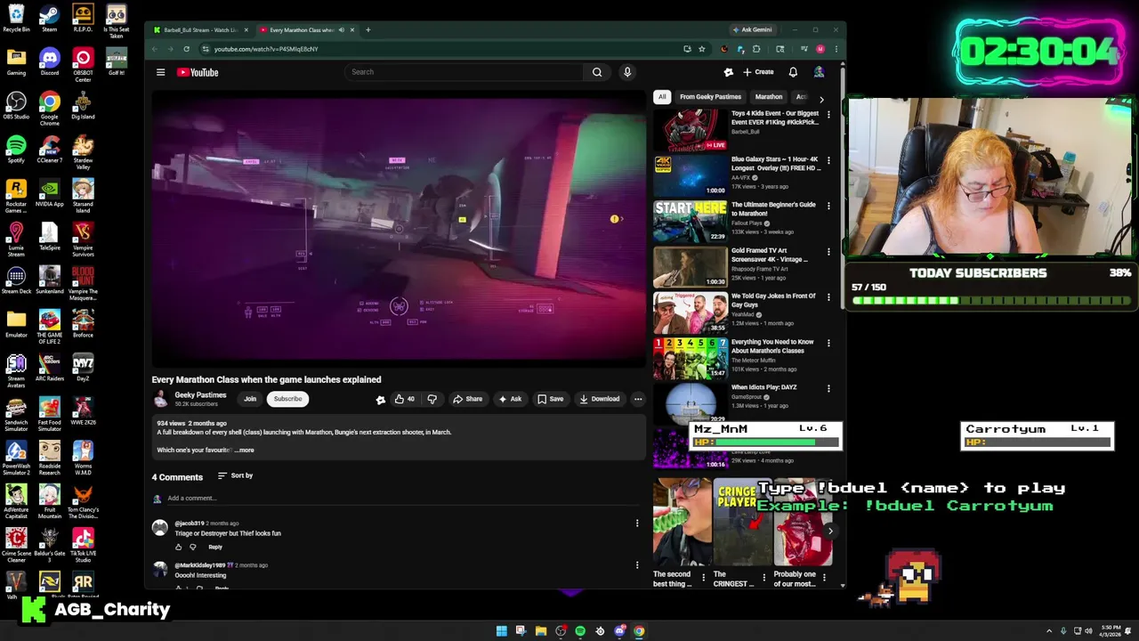The height and width of the screenshot is (641, 1139).
Task: Open Sort by comments dropdown
Action: point(236,475)
